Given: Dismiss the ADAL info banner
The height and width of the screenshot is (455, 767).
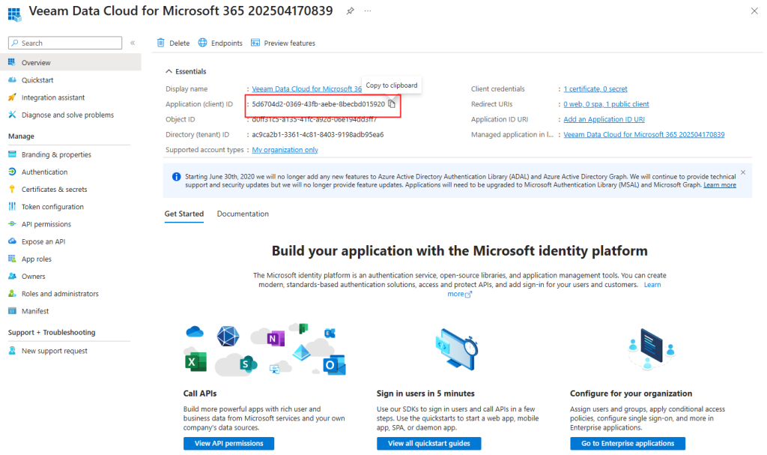Looking at the screenshot, I should 743,172.
